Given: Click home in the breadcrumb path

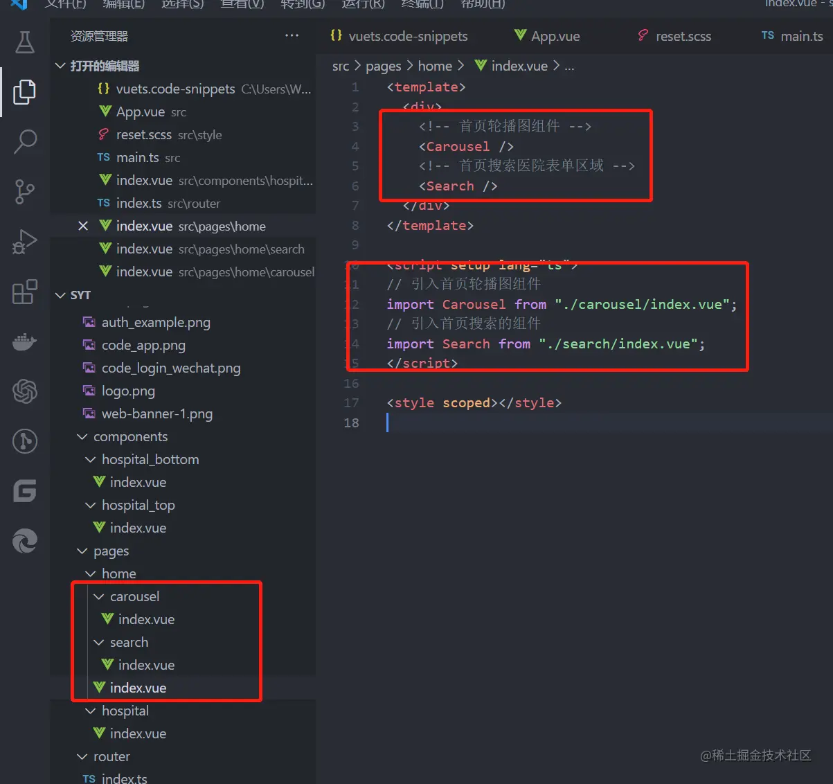Looking at the screenshot, I should (x=435, y=66).
